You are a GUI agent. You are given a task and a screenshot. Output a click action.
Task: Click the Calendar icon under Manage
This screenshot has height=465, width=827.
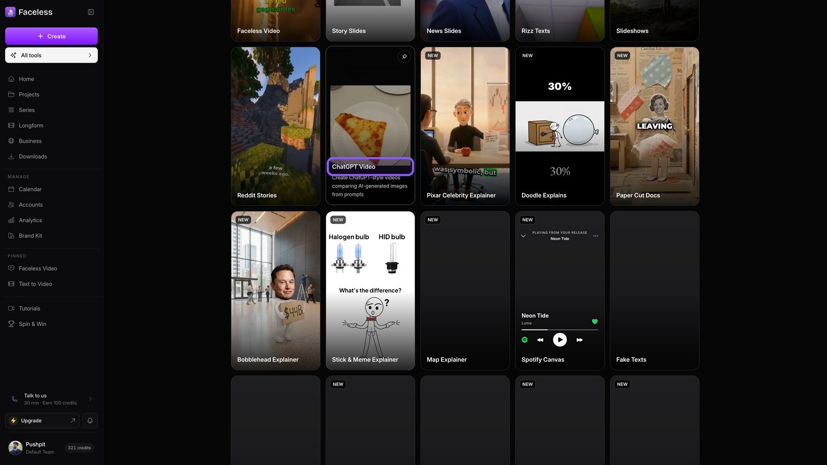pyautogui.click(x=11, y=189)
